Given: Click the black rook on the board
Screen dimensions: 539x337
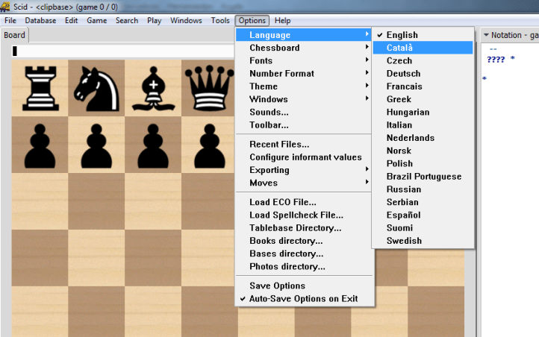Looking at the screenshot, I should click(x=40, y=87).
